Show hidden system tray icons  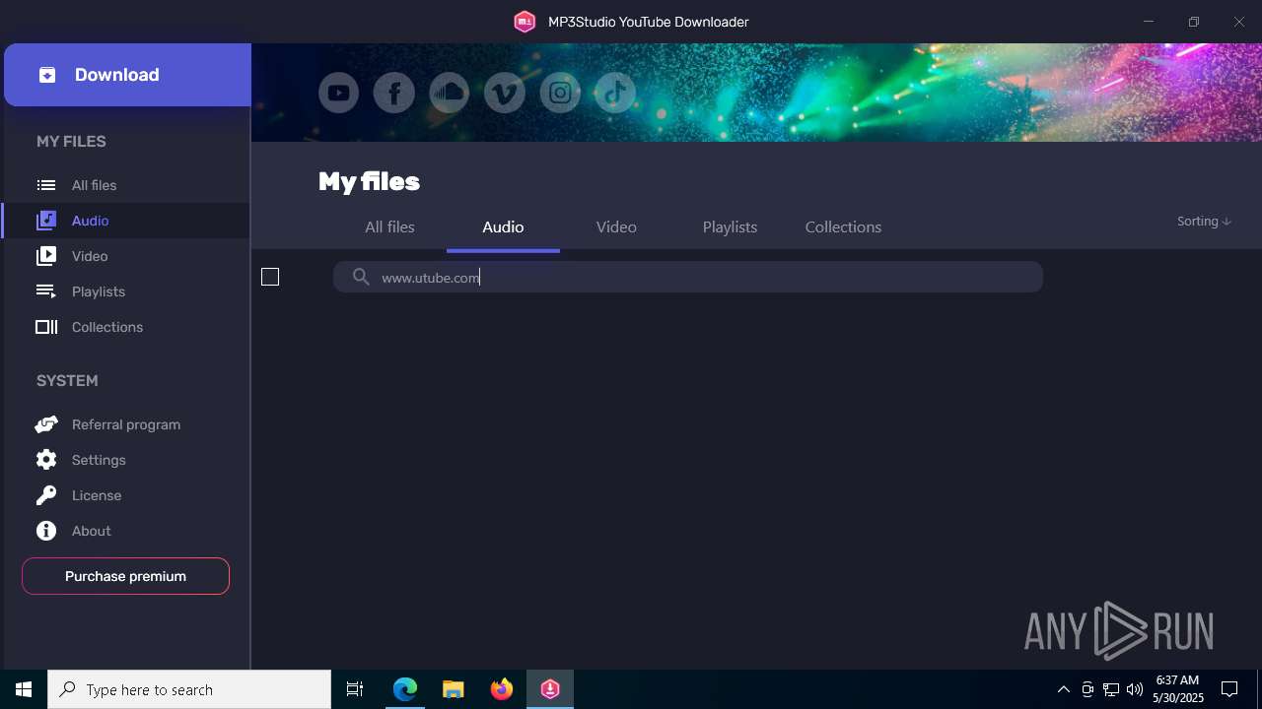pyautogui.click(x=1063, y=689)
